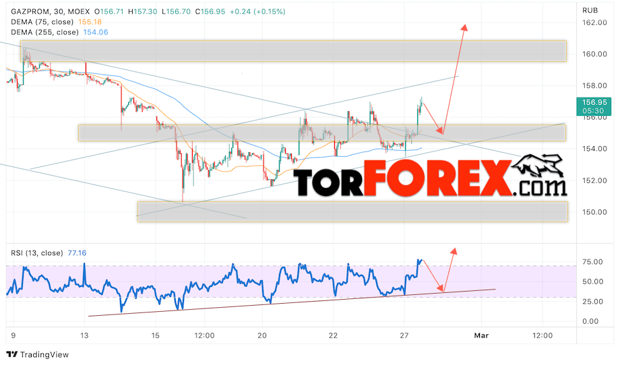Viewport: 620px width, 365px height.
Task: Select the RSI (13, close) indicator label
Action: [x=37, y=253]
